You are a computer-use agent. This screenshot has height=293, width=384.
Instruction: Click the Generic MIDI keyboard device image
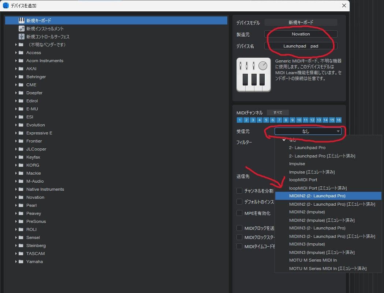click(253, 75)
